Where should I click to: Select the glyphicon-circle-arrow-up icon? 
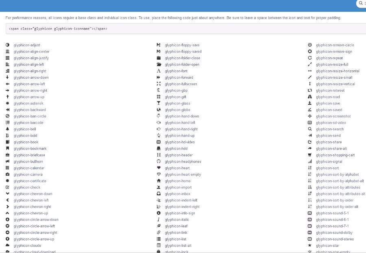(7, 239)
